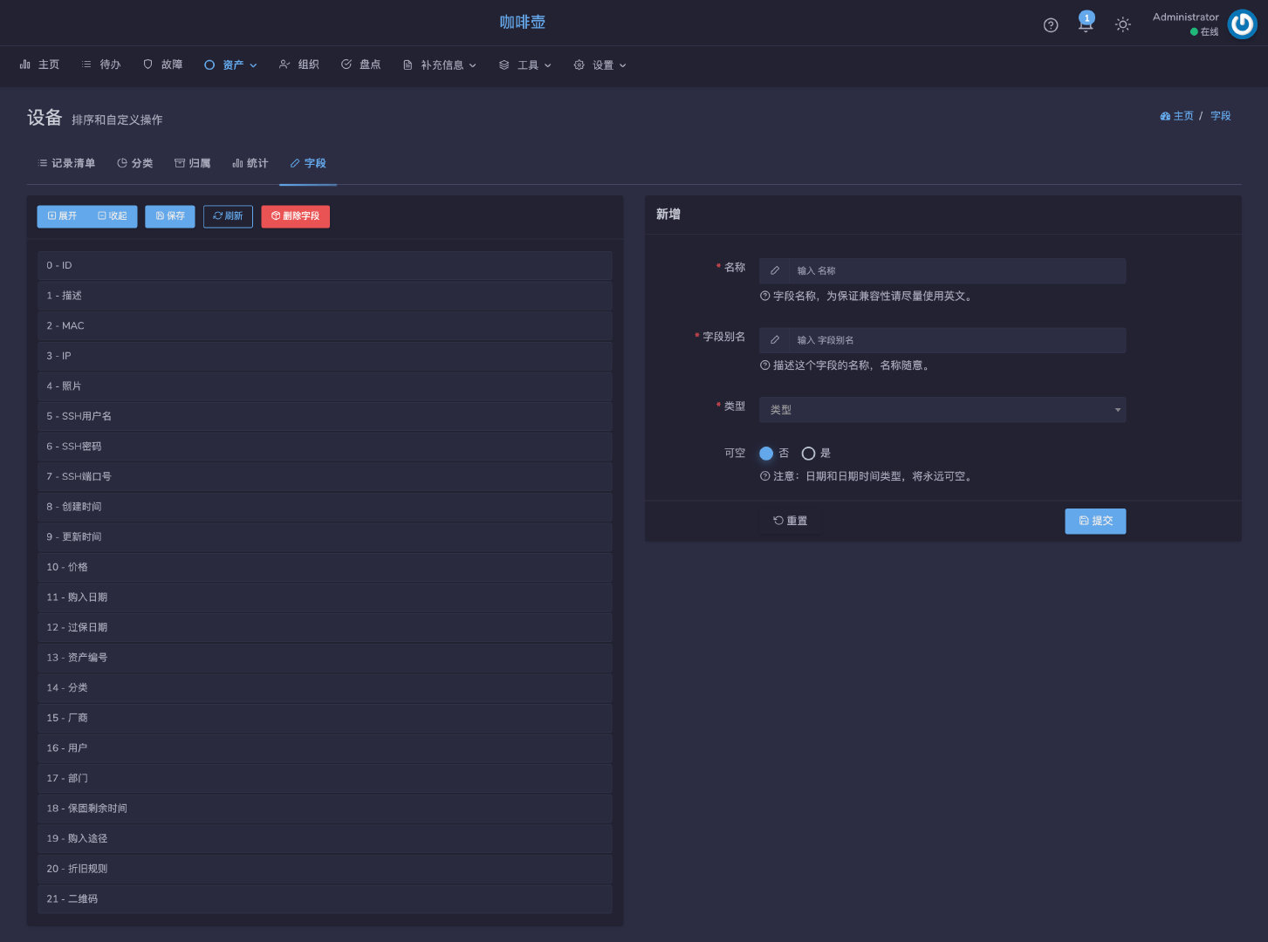Screen dimensions: 1268x942
Task: Open the 待办 menu item
Action: coord(101,65)
